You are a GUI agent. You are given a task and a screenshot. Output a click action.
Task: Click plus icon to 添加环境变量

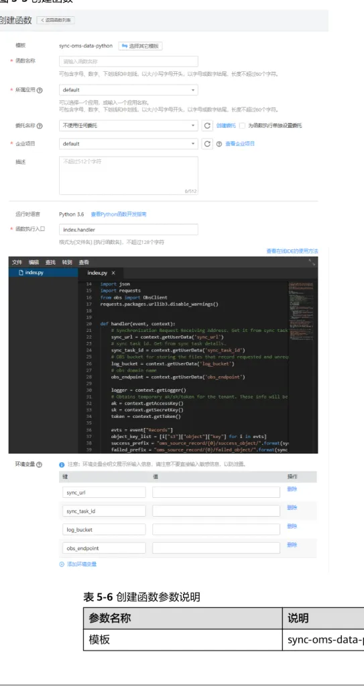point(62,564)
